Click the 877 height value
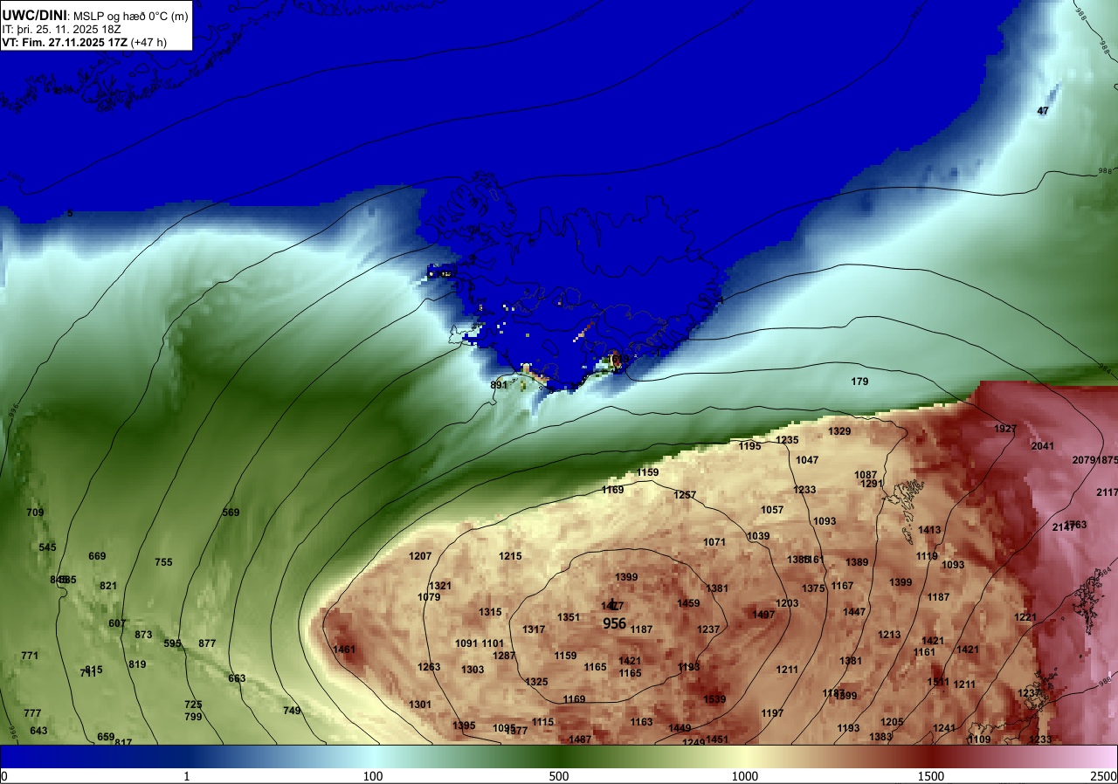The image size is (1118, 784). click(207, 643)
